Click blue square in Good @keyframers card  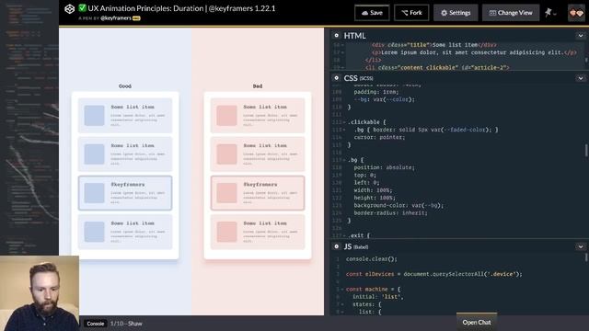coord(94,193)
